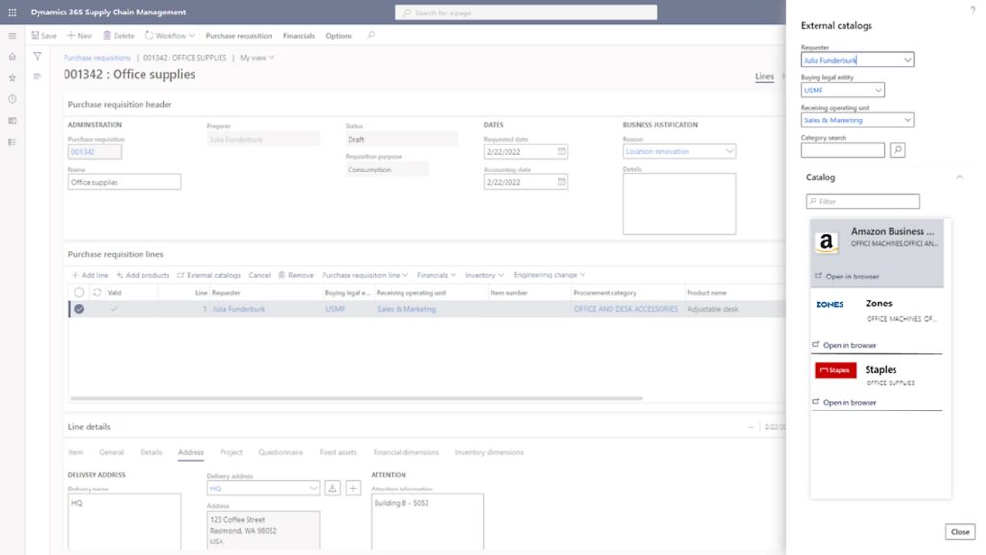Toggle the selected row checkmark on line 1

(x=79, y=309)
